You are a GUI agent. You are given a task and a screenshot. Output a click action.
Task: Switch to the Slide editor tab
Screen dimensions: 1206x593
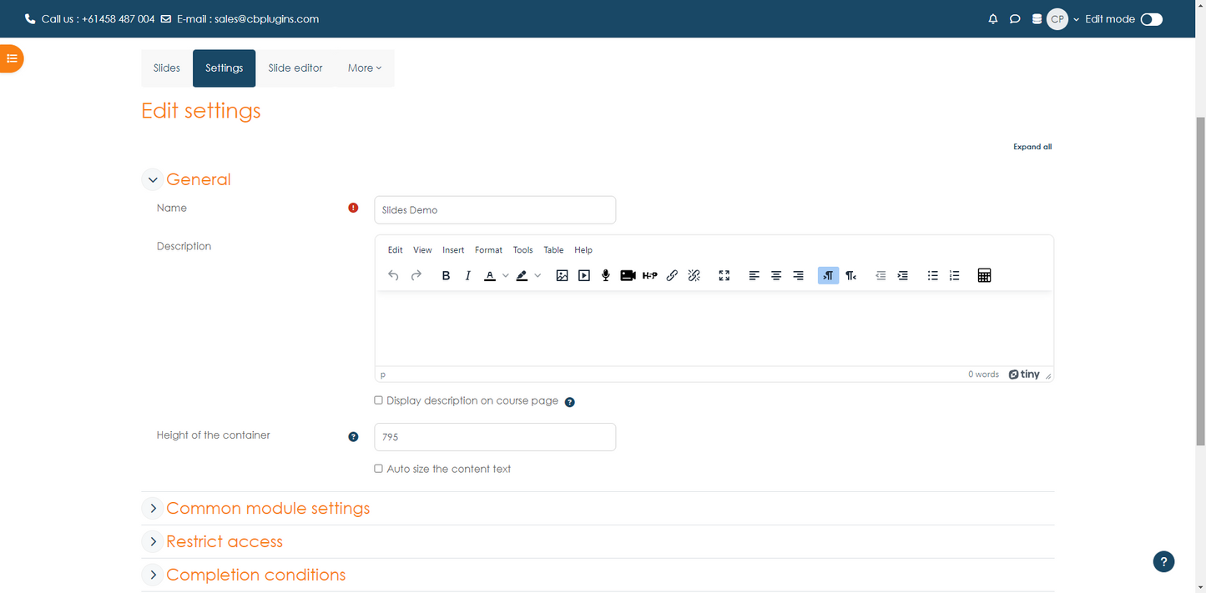pyautogui.click(x=295, y=68)
